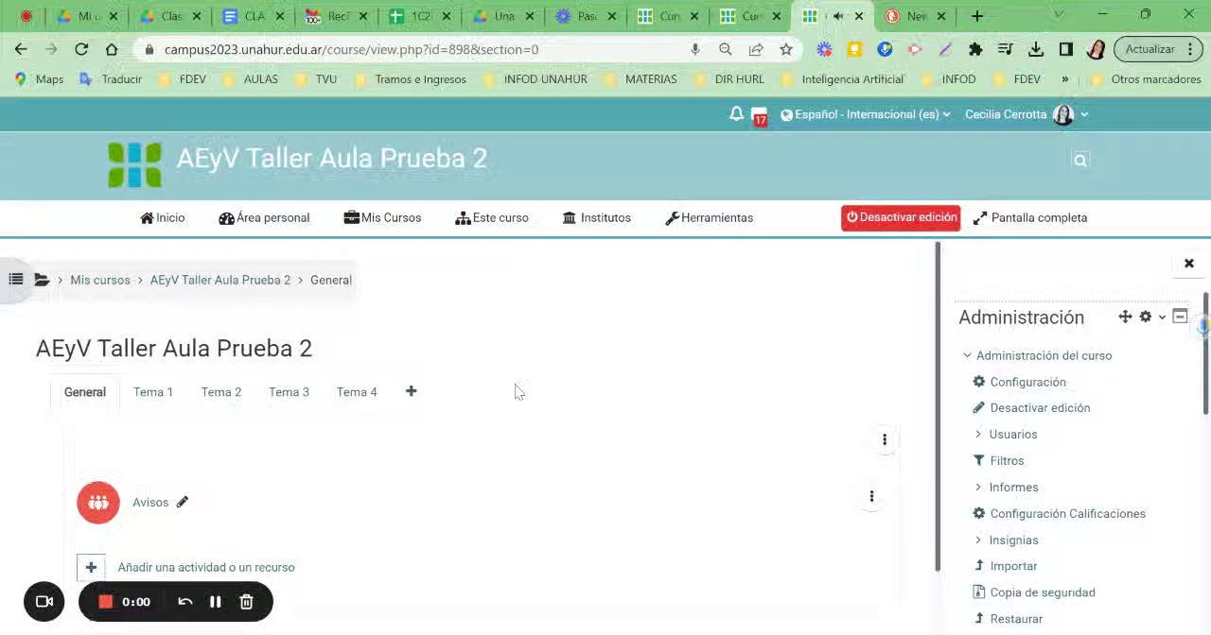Delete the recording with trash icon
This screenshot has height=635, width=1211.
pyautogui.click(x=246, y=602)
